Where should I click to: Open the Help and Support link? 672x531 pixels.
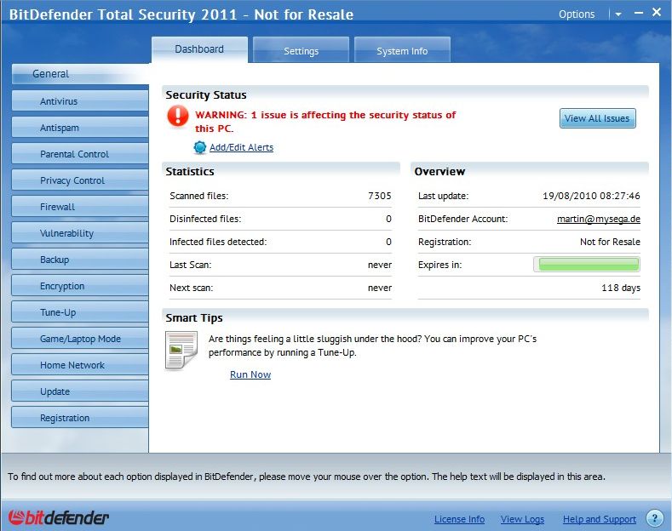click(x=599, y=519)
